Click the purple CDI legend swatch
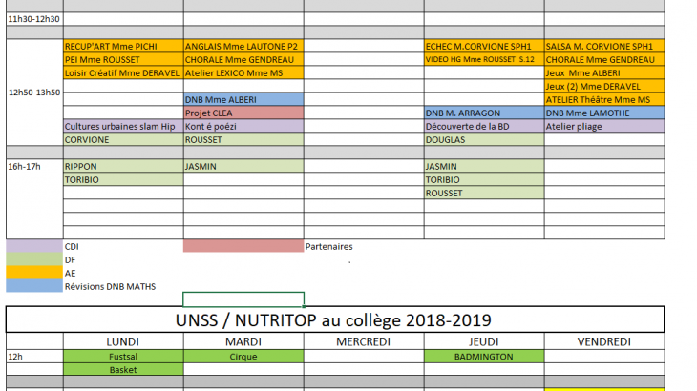 coord(34,246)
